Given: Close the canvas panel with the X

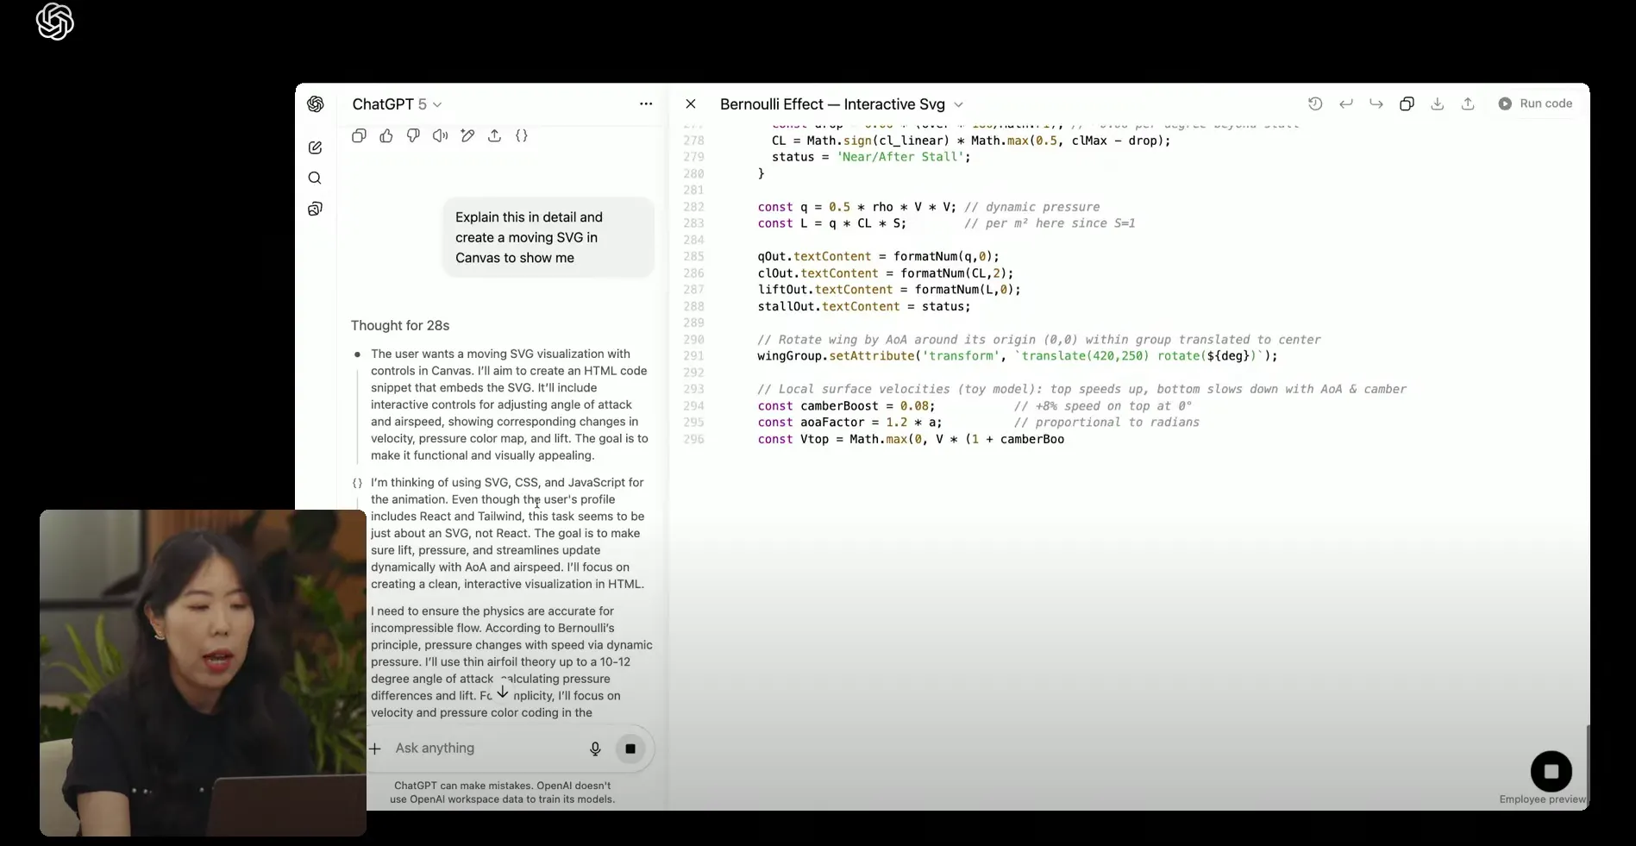Looking at the screenshot, I should (x=691, y=103).
